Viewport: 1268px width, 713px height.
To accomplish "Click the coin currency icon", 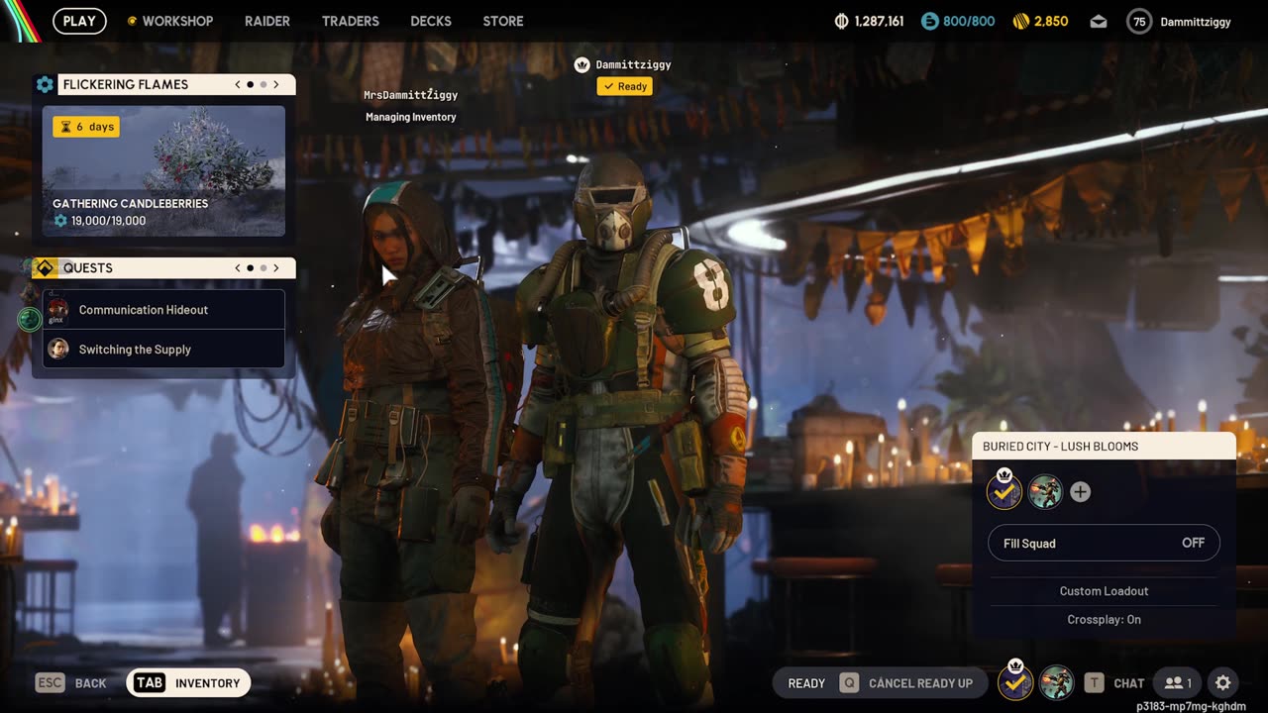I will point(842,21).
